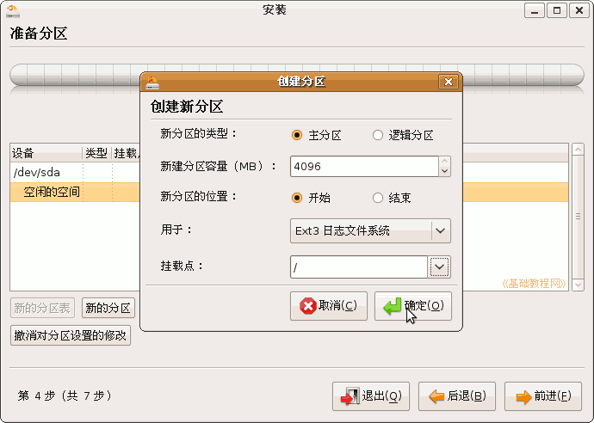Increase partition size with spinner up arrow
Image resolution: width=594 pixels, height=423 pixels.
click(x=445, y=161)
